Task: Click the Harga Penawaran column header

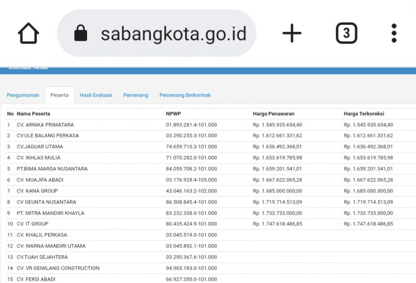Action: (273, 114)
